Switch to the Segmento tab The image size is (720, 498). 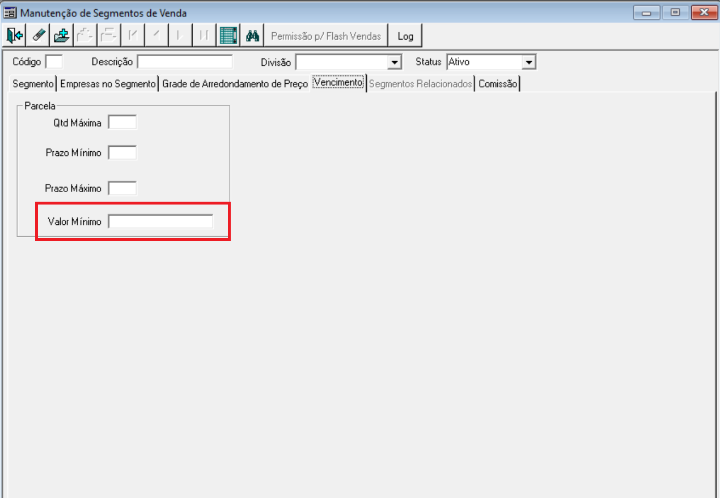click(x=33, y=84)
